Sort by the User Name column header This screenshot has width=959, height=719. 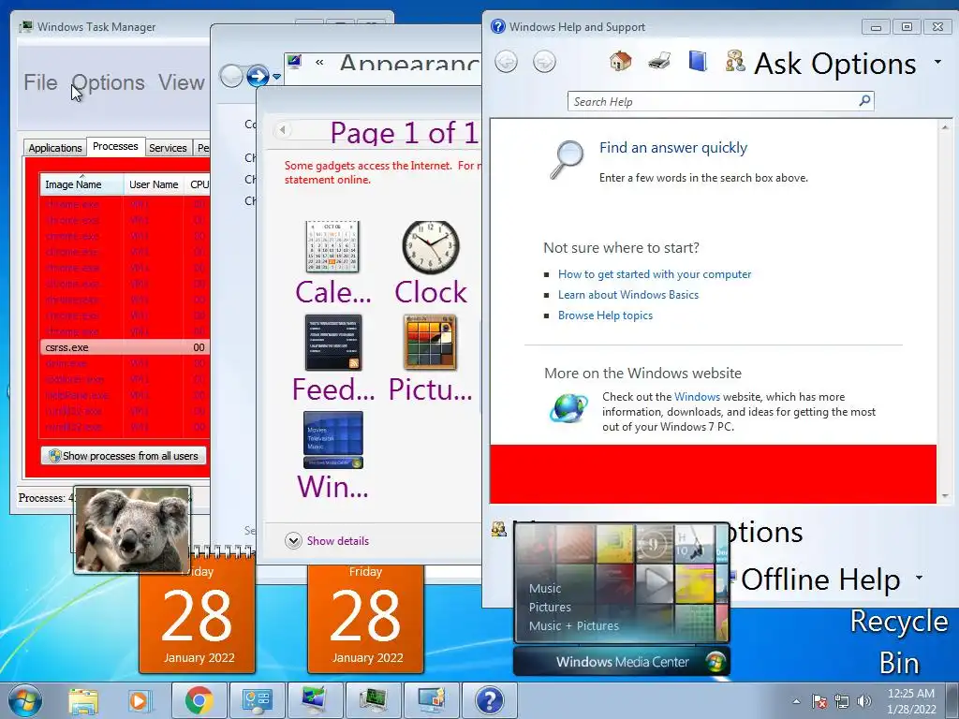click(x=154, y=184)
